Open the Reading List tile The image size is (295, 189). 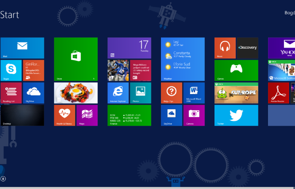[x=11, y=93]
